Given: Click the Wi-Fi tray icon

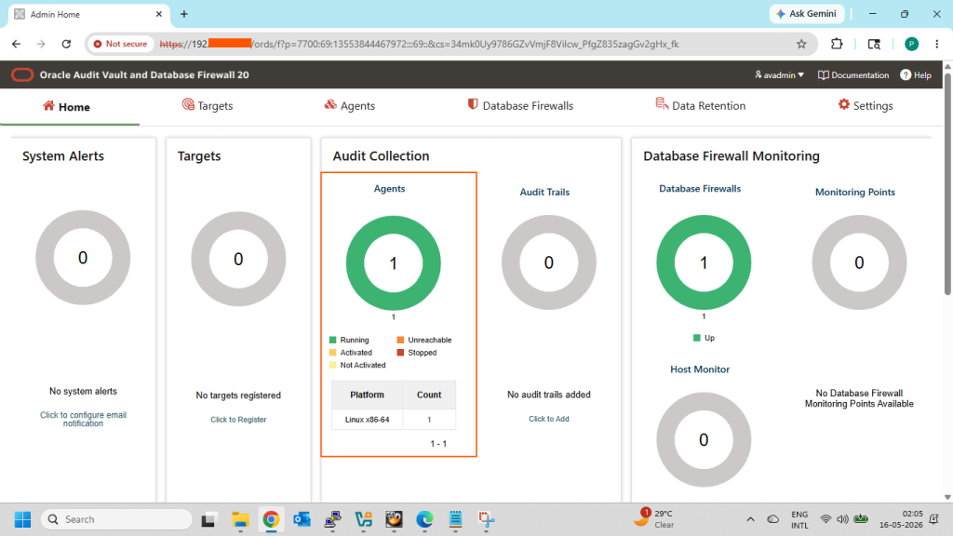Looking at the screenshot, I should (x=825, y=519).
